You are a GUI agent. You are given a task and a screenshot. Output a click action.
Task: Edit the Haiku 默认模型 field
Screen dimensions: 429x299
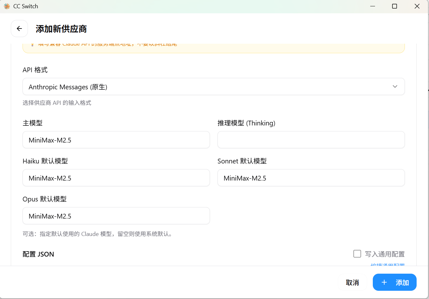click(116, 178)
